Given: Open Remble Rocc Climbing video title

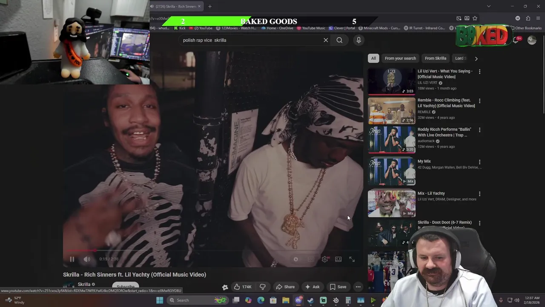Looking at the screenshot, I should (446, 103).
